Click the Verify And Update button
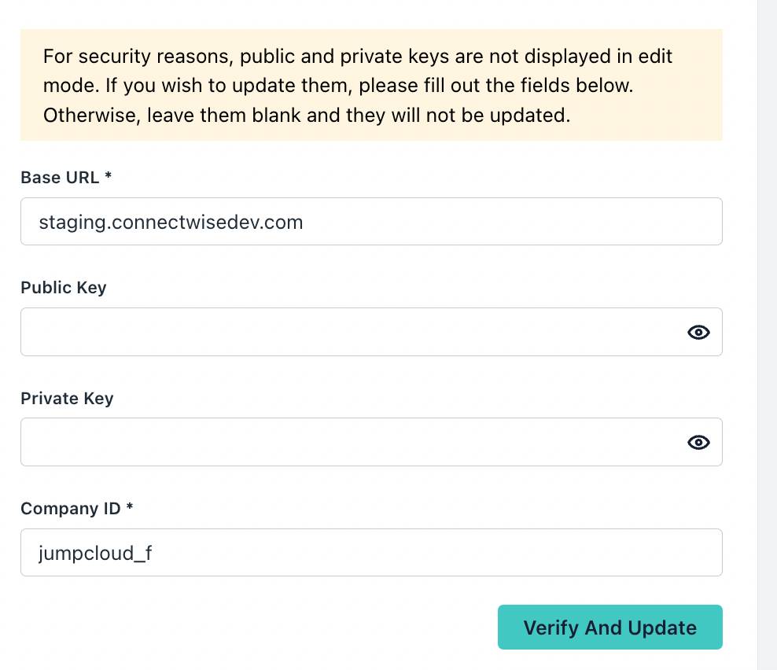 tap(609, 628)
